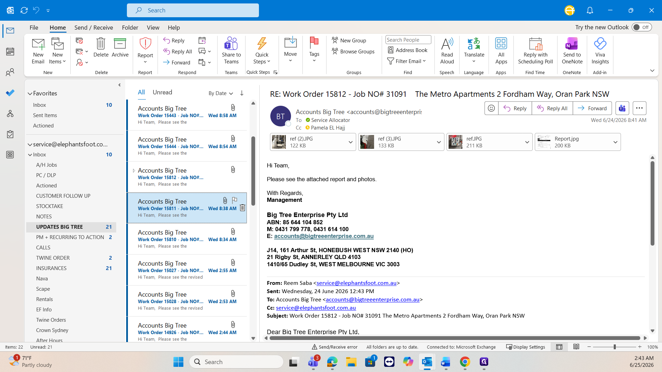The width and height of the screenshot is (662, 372).
Task: Click the Send/Receive All Folders sync icon
Action: (x=24, y=10)
